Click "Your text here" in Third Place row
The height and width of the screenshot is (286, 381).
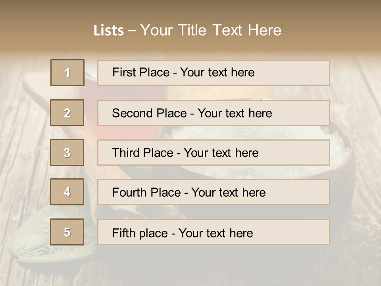[221, 153]
